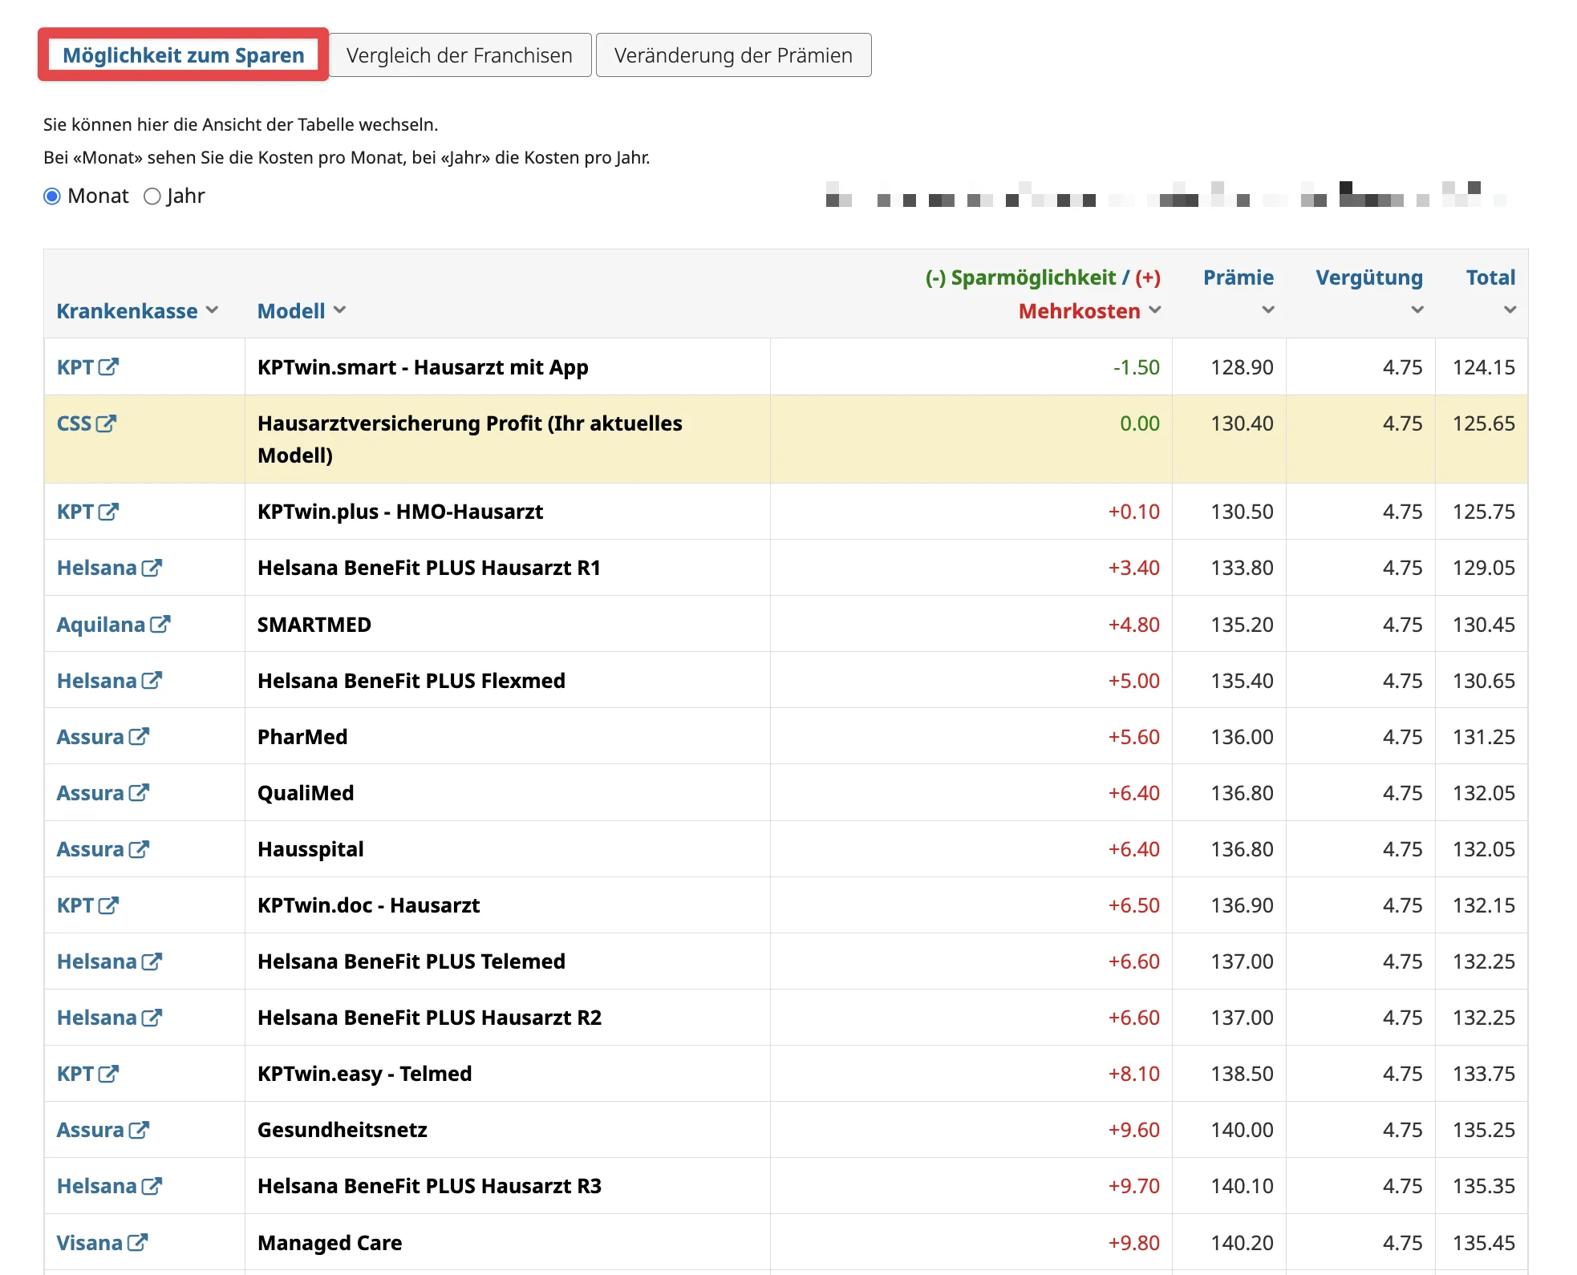
Task: Click the -1.50 savings value
Action: click(x=1136, y=367)
